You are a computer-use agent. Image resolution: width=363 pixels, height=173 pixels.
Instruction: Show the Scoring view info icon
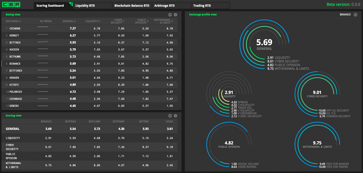[x=170, y=116]
